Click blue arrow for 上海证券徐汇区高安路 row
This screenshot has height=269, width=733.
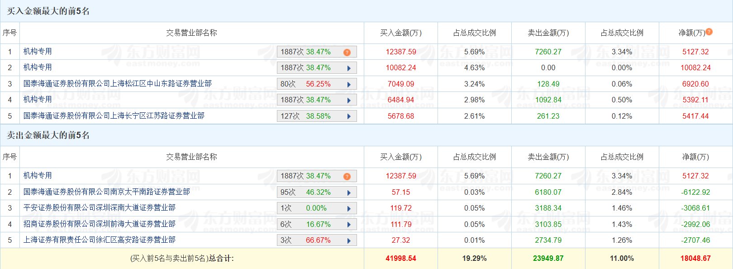(x=349, y=241)
